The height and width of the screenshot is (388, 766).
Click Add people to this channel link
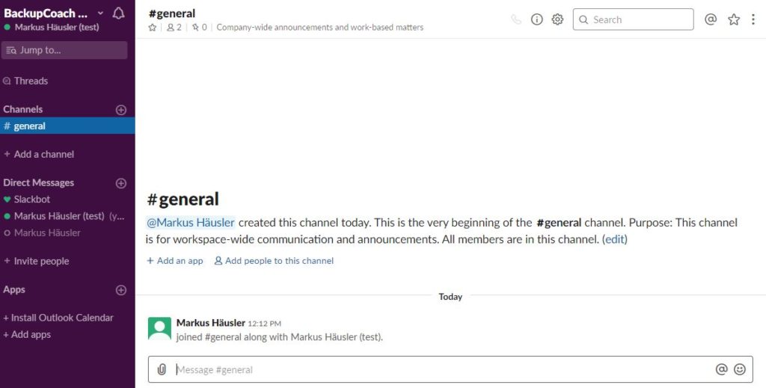tap(274, 261)
